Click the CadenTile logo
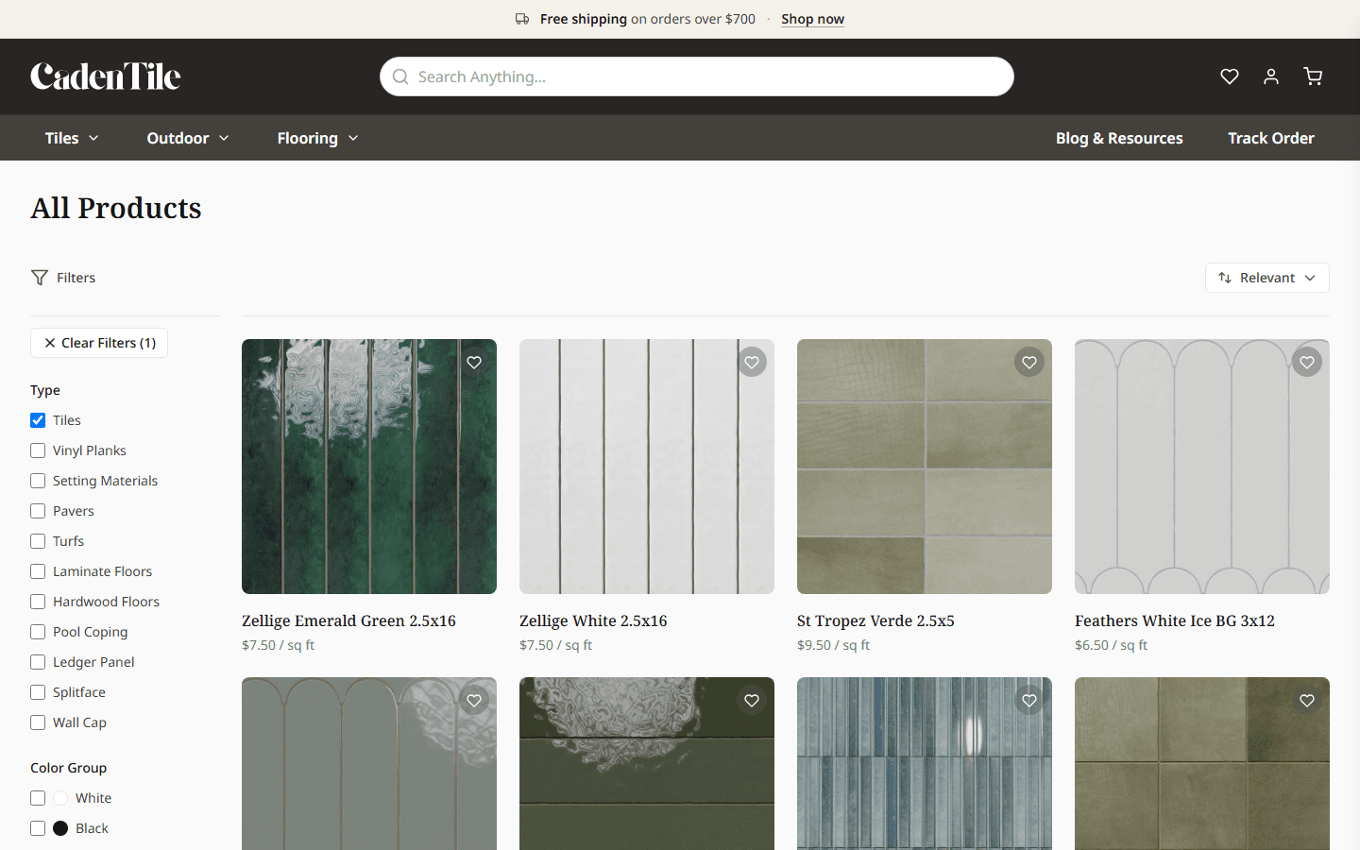 (106, 76)
